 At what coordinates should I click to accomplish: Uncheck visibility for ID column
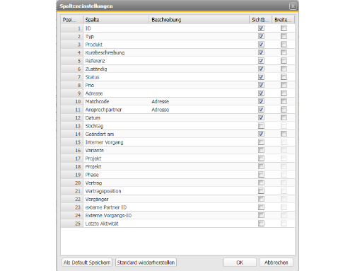coord(261,28)
